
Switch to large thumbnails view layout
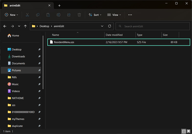(189, 131)
